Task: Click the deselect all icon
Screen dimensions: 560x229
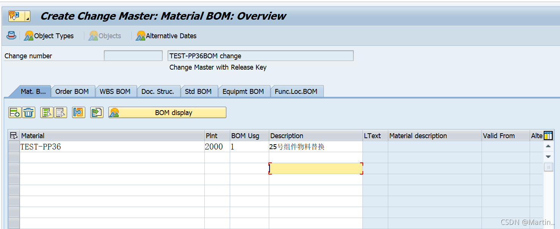Action: click(60, 112)
